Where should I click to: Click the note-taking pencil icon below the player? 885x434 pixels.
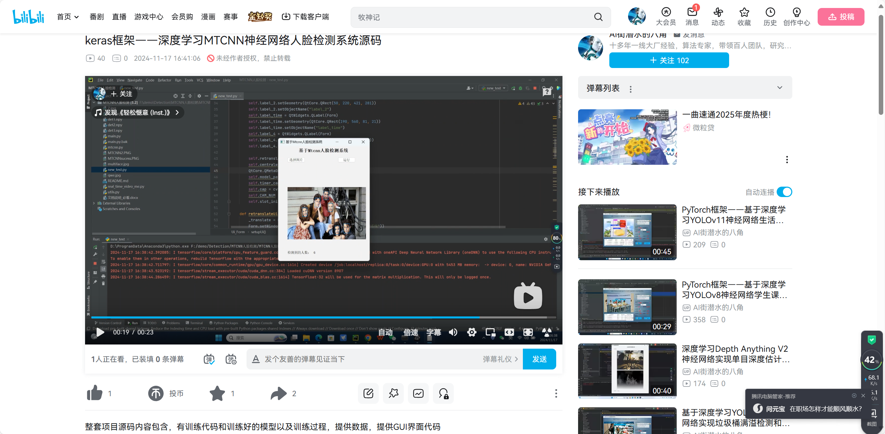tap(368, 393)
